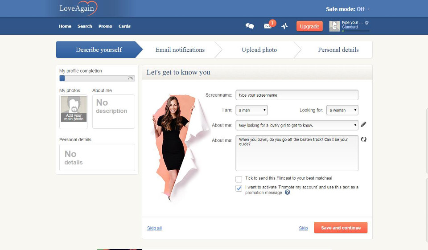Click the promotion message help icon
428x250 pixels.
click(288, 193)
